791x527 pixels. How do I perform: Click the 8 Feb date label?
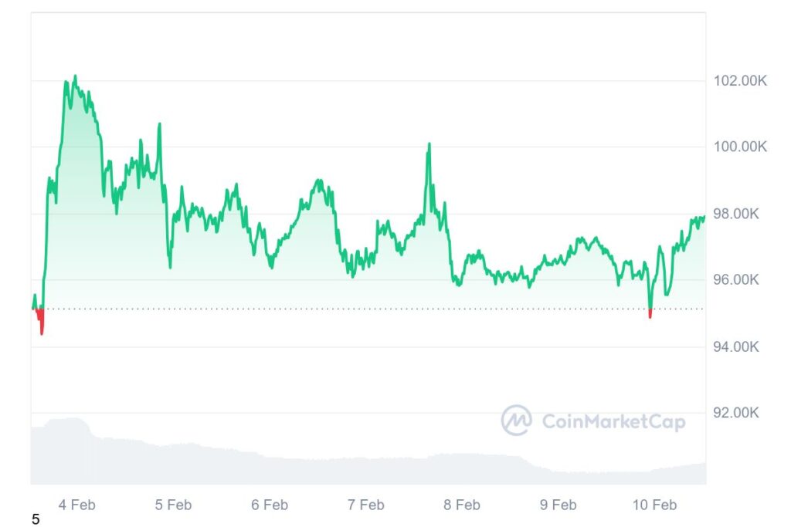click(462, 505)
